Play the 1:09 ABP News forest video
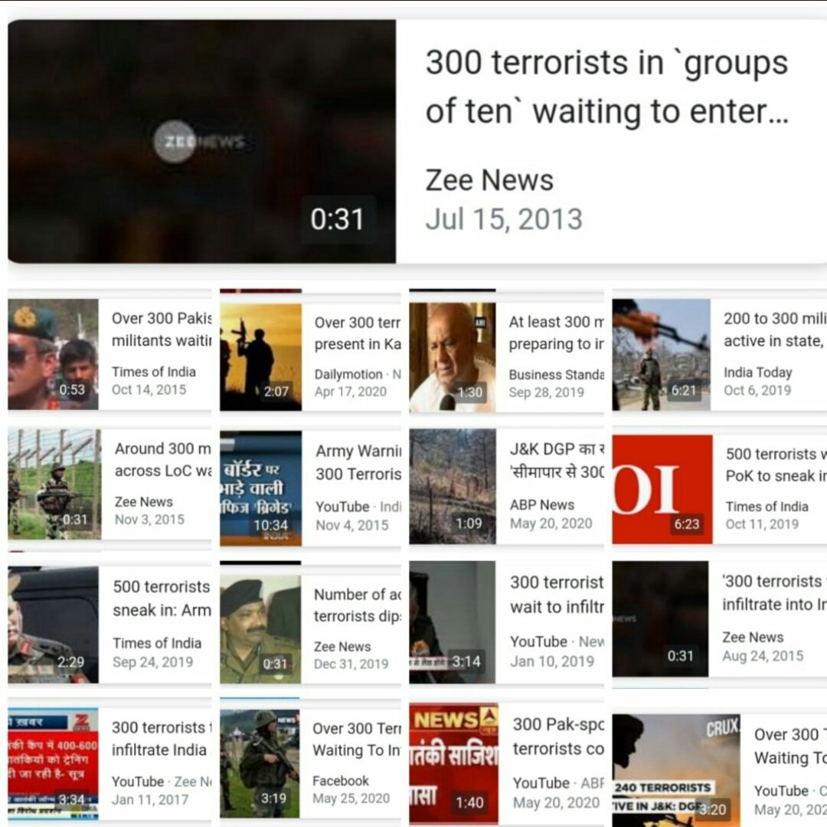 (452, 486)
